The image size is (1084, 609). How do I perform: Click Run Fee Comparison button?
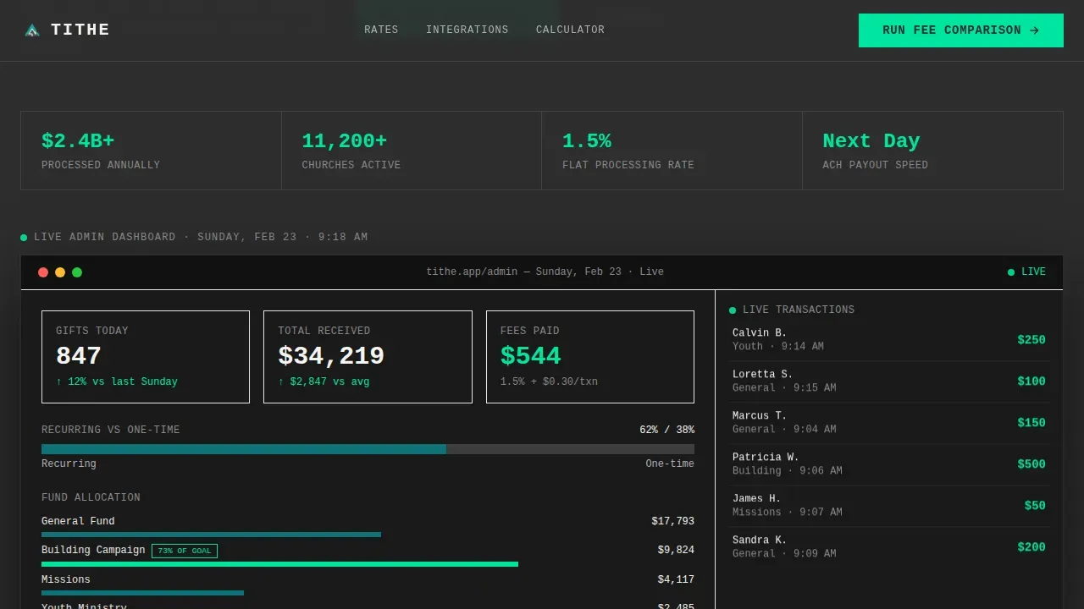[961, 30]
